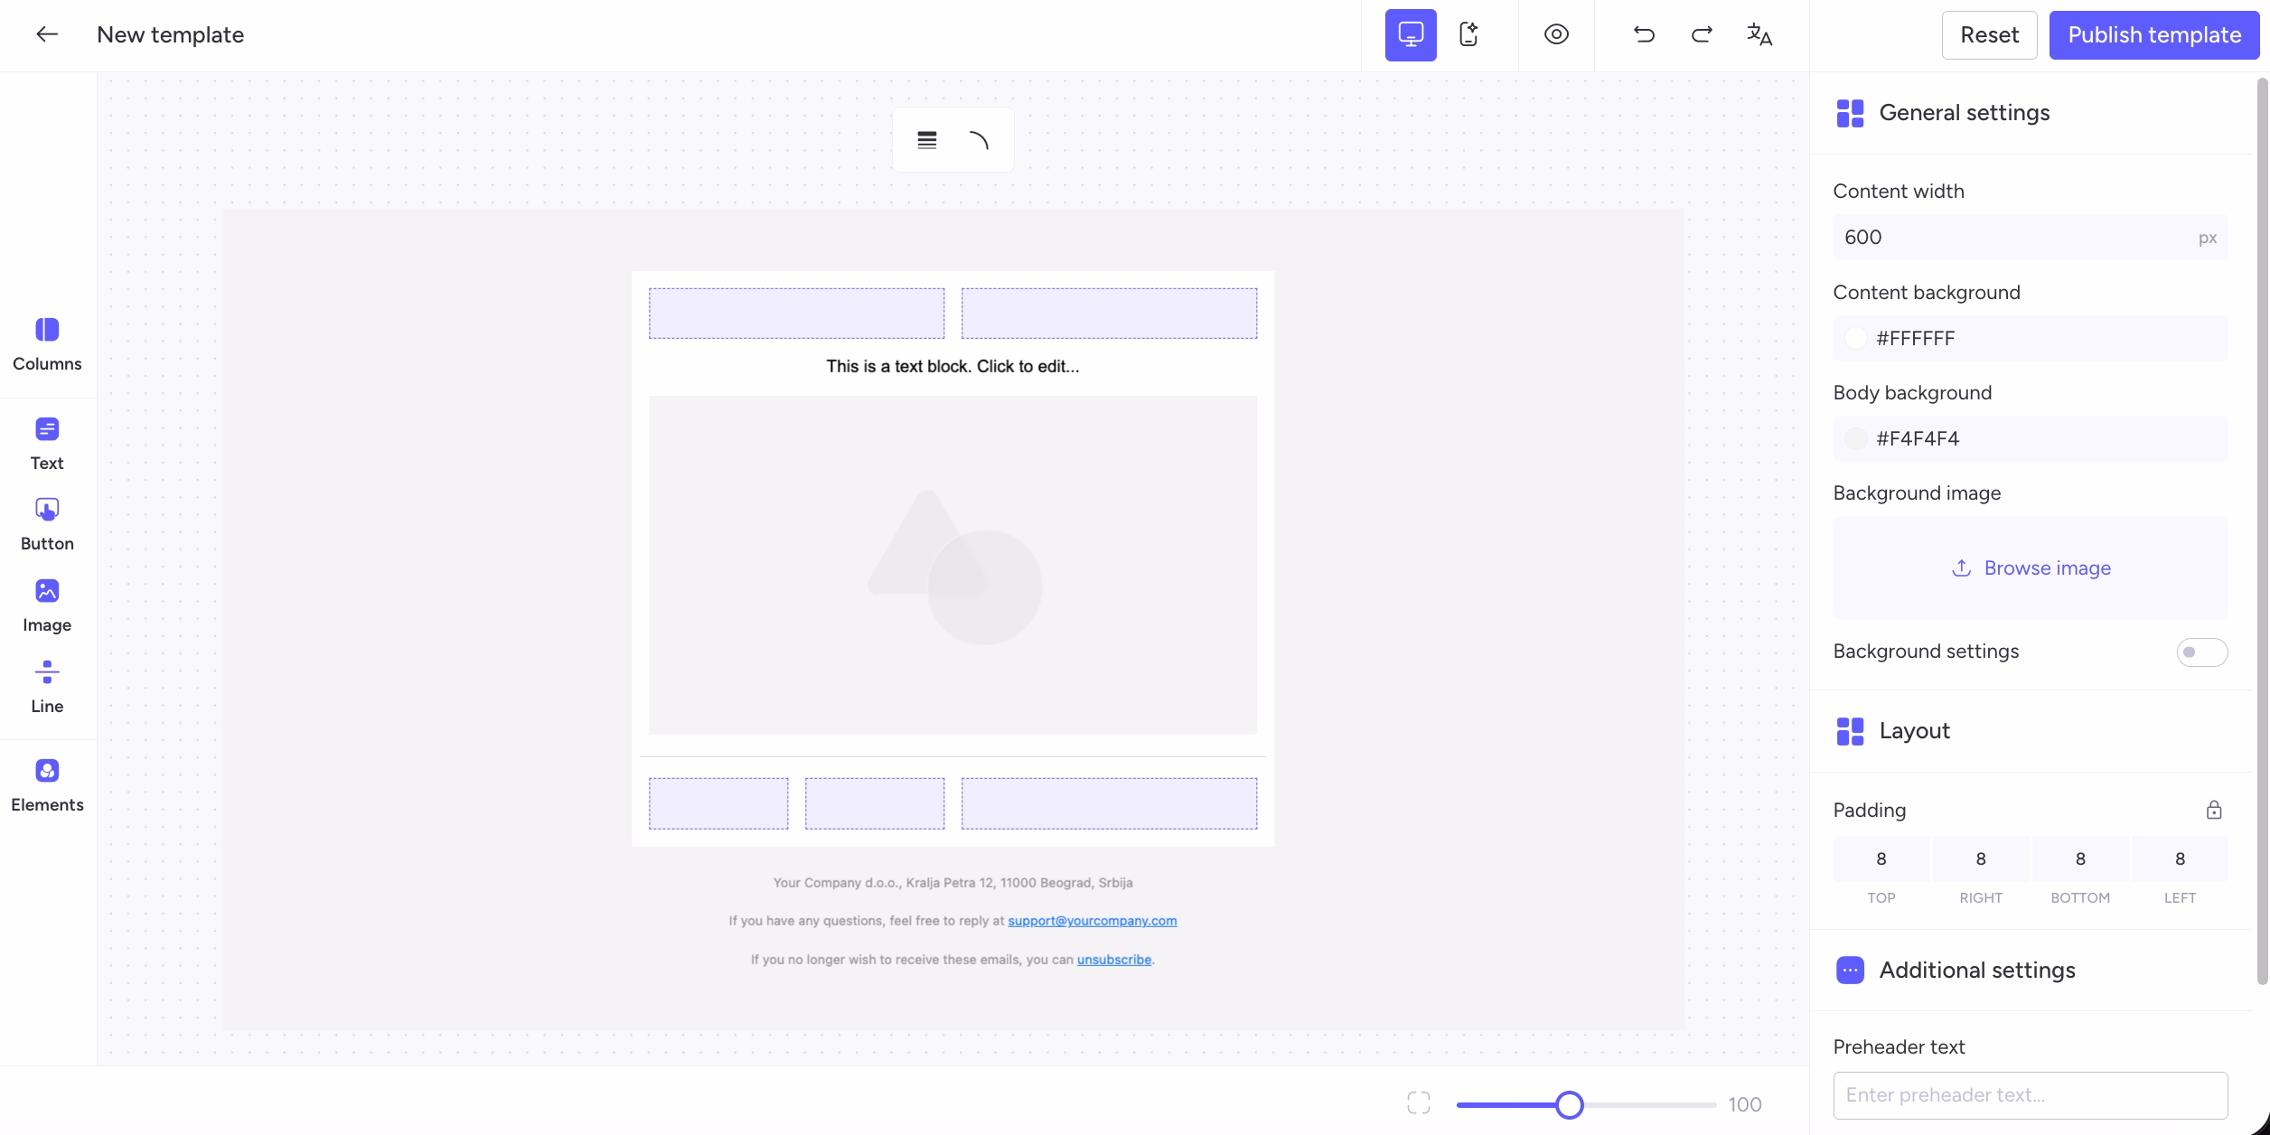Viewport: 2270px width, 1135px height.
Task: Toggle the padding lock icon
Action: [x=2214, y=810]
